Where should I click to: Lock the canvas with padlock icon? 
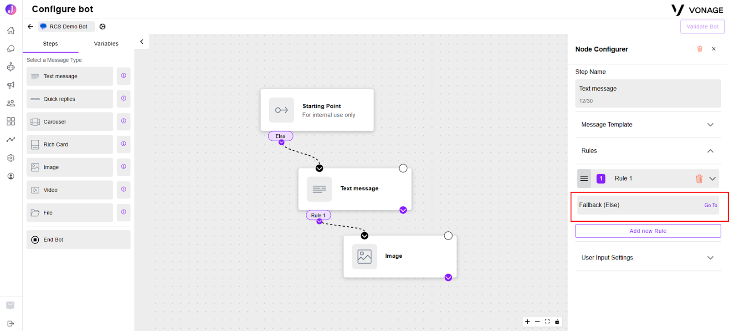pos(557,321)
